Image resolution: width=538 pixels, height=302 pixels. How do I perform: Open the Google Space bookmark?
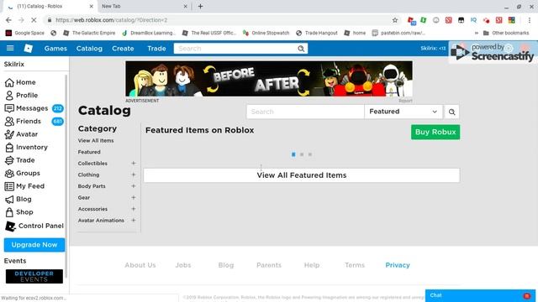[25, 33]
